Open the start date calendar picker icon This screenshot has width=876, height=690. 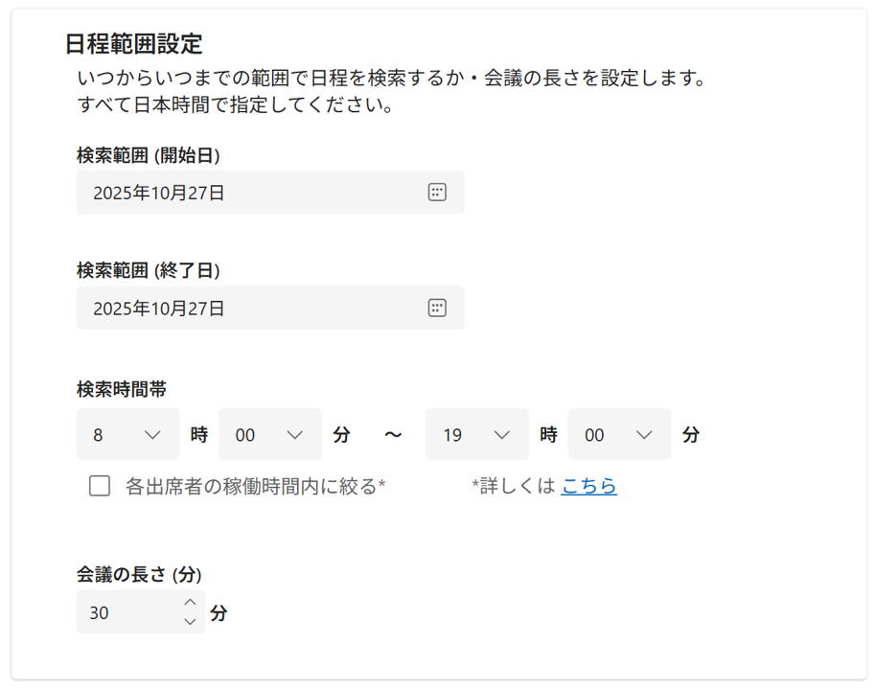point(437,192)
